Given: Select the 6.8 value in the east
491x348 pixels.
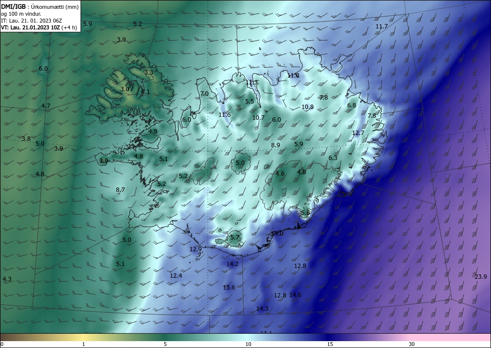Looking at the screenshot, I should [x=352, y=106].
